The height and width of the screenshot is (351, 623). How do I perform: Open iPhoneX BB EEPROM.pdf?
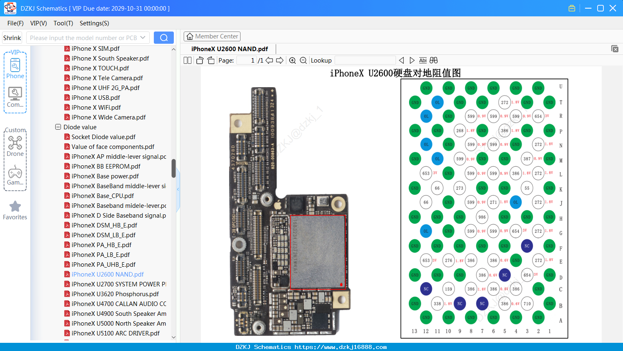(106, 166)
